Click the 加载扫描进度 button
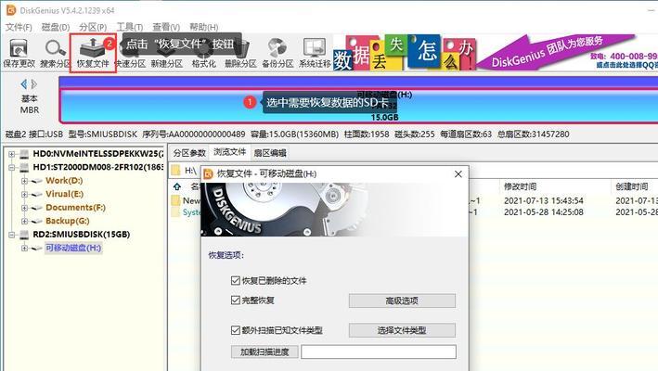 tap(264, 352)
